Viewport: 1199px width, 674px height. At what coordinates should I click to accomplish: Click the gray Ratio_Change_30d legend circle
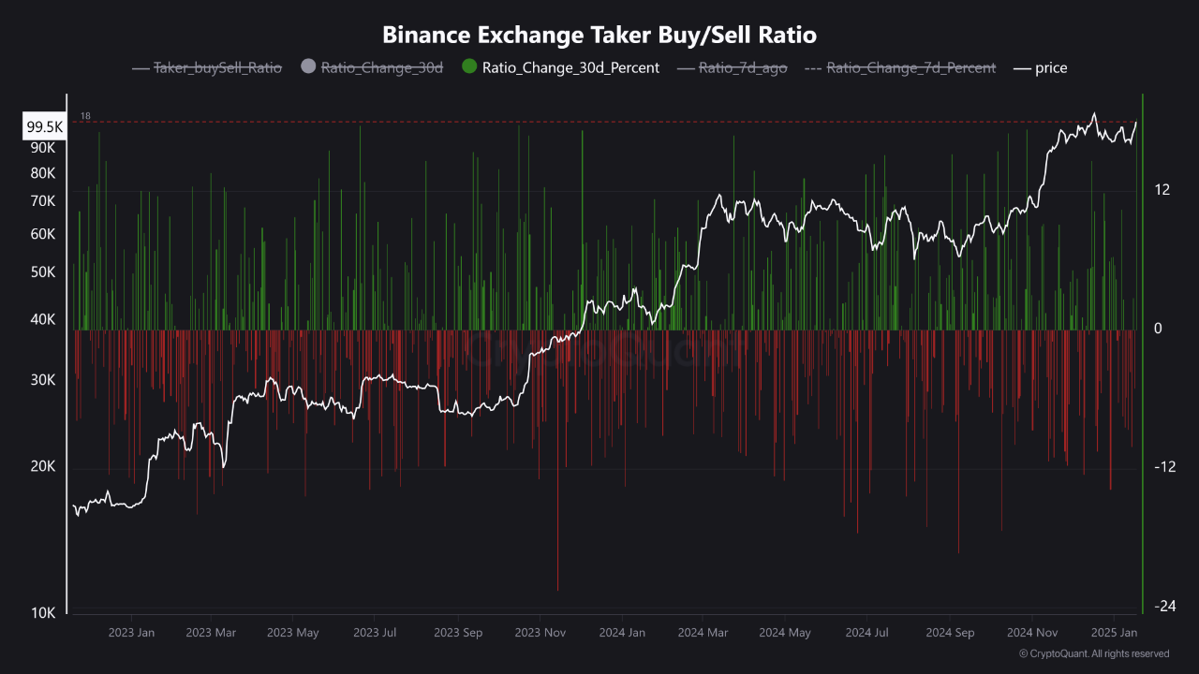point(309,67)
